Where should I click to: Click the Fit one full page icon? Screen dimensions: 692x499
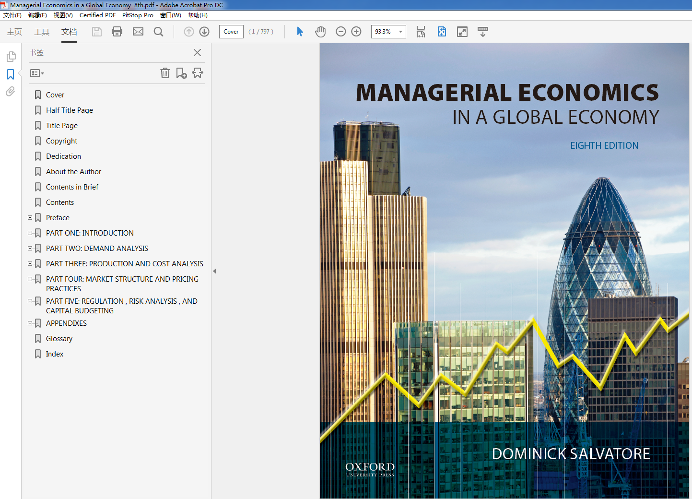tap(442, 32)
